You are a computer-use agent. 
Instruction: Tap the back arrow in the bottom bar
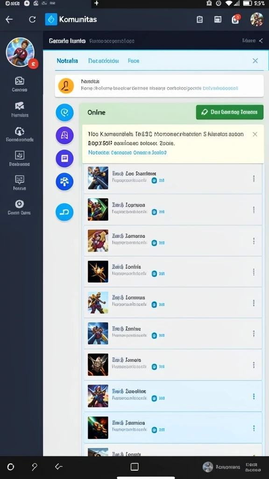point(58,466)
